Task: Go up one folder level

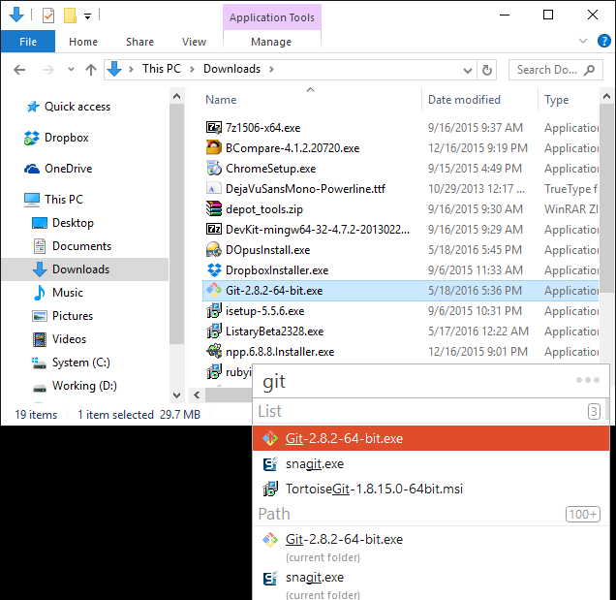Action: 91,70
